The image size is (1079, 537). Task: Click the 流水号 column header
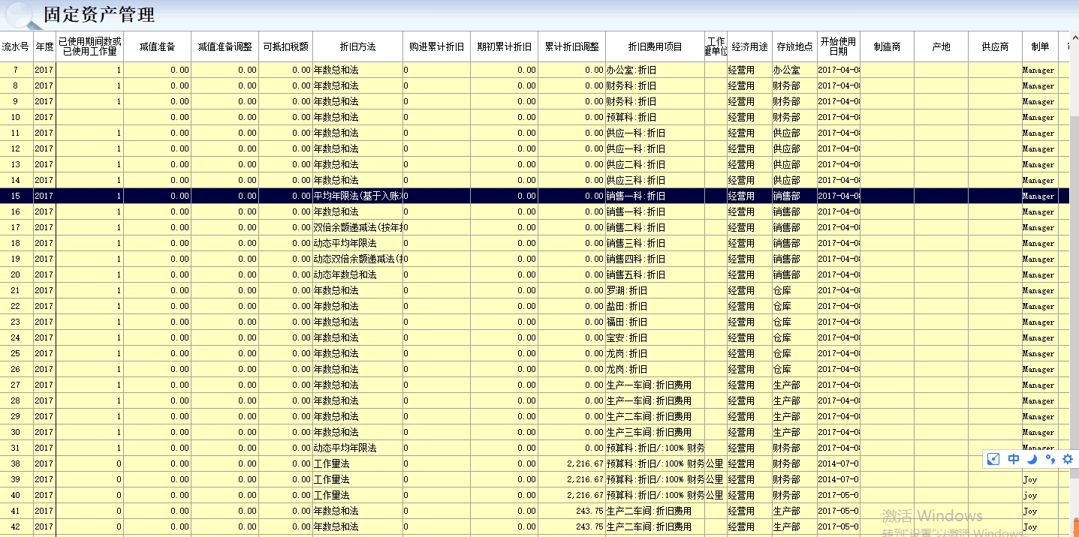pos(16,46)
